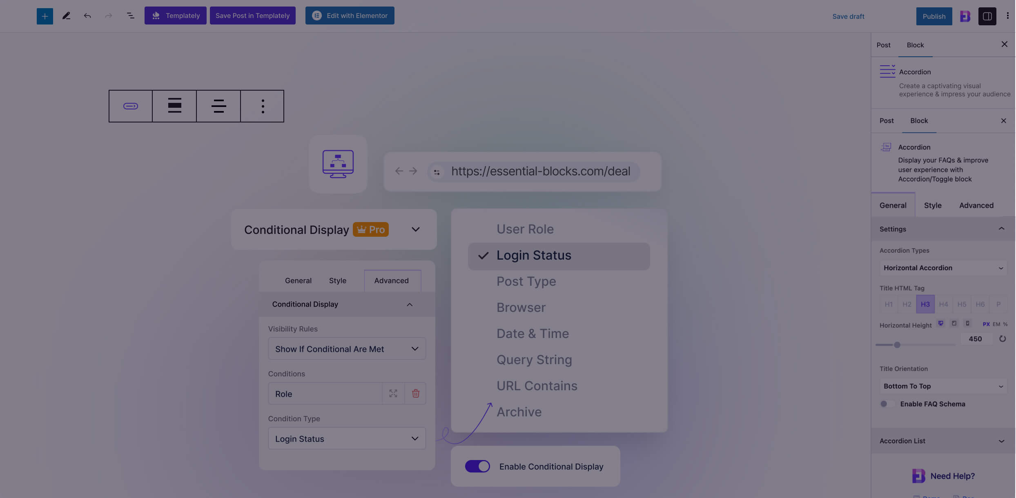This screenshot has height=498, width=1016.
Task: Reset the Horizontal Height value icon
Action: pos(1003,339)
